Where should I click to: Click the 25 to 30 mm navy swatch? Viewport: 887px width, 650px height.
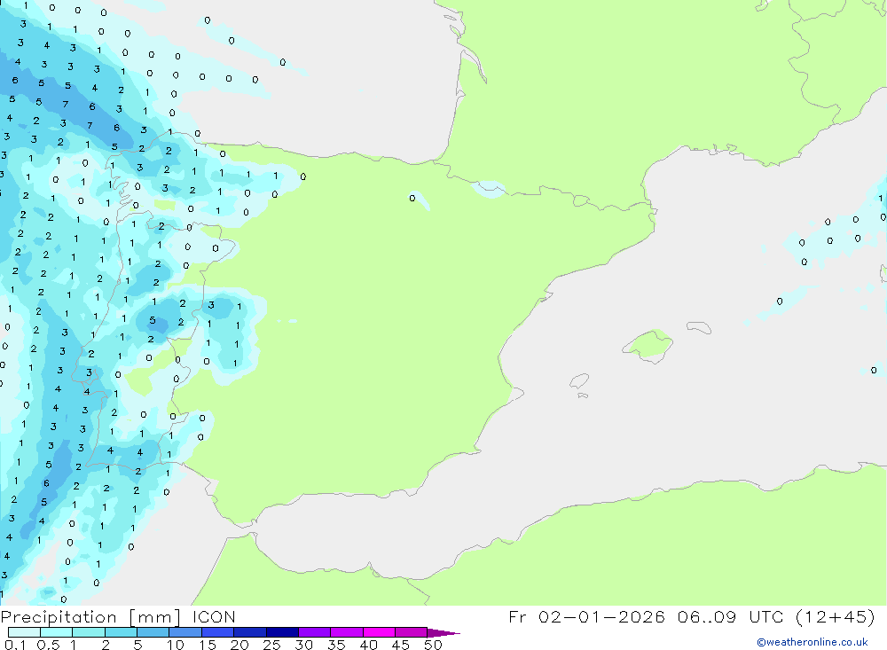[x=282, y=632]
